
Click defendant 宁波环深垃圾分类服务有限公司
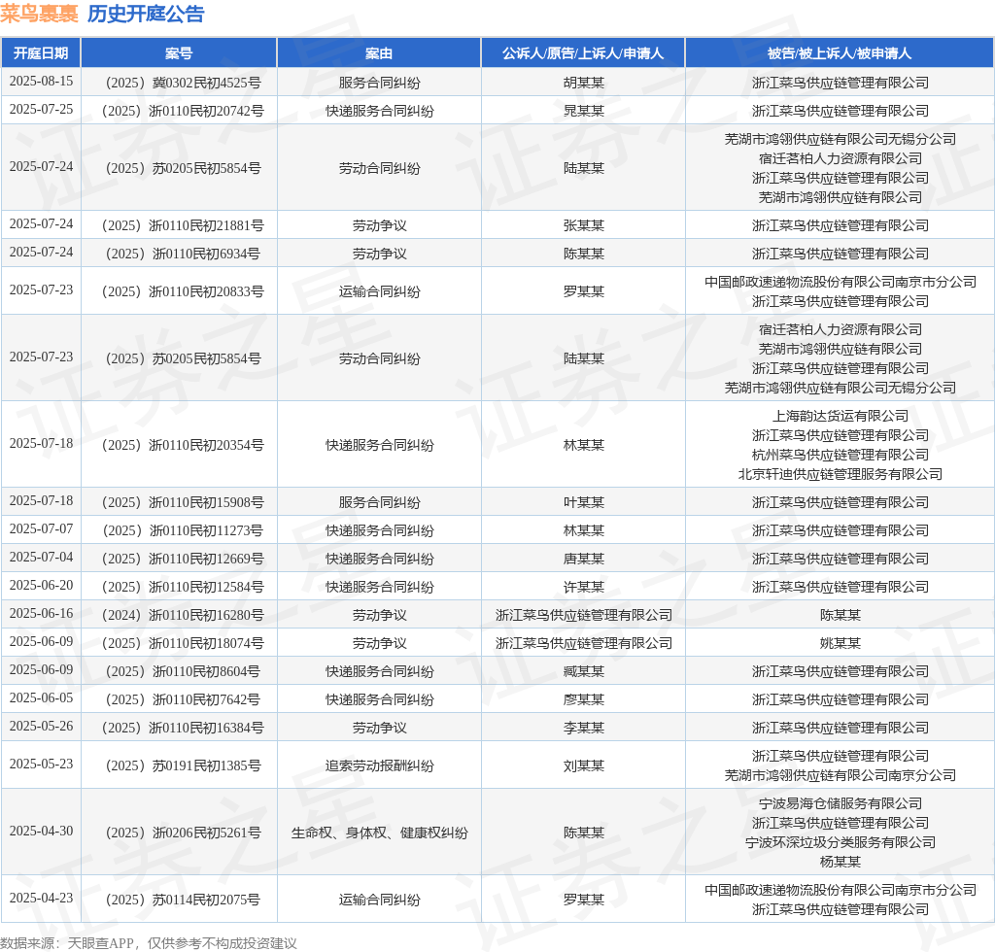click(841, 842)
